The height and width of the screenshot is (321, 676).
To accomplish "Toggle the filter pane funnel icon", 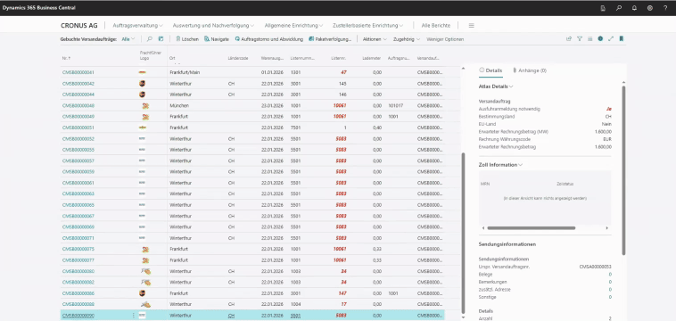I will click(x=580, y=38).
